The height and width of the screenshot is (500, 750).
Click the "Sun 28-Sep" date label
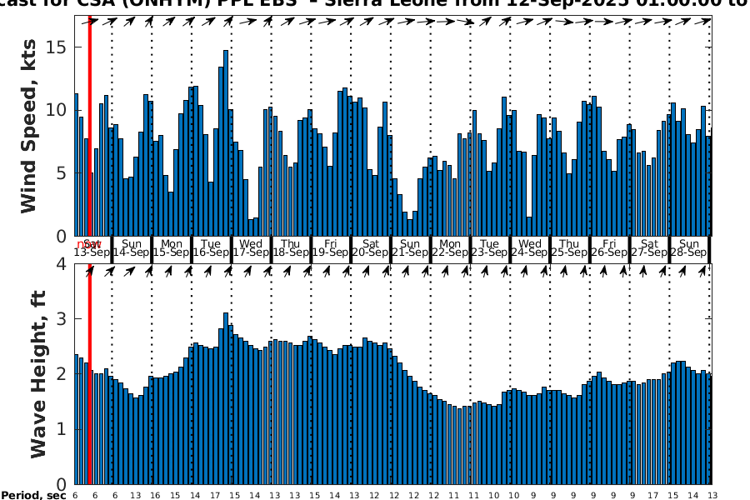point(689,247)
